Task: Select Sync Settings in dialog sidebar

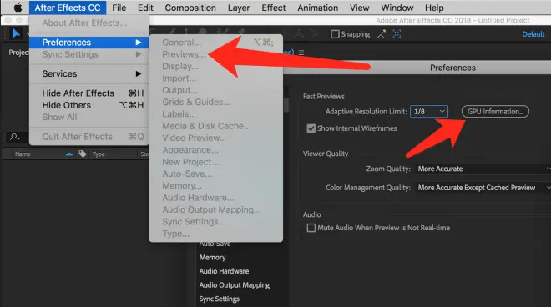Action: click(x=220, y=299)
